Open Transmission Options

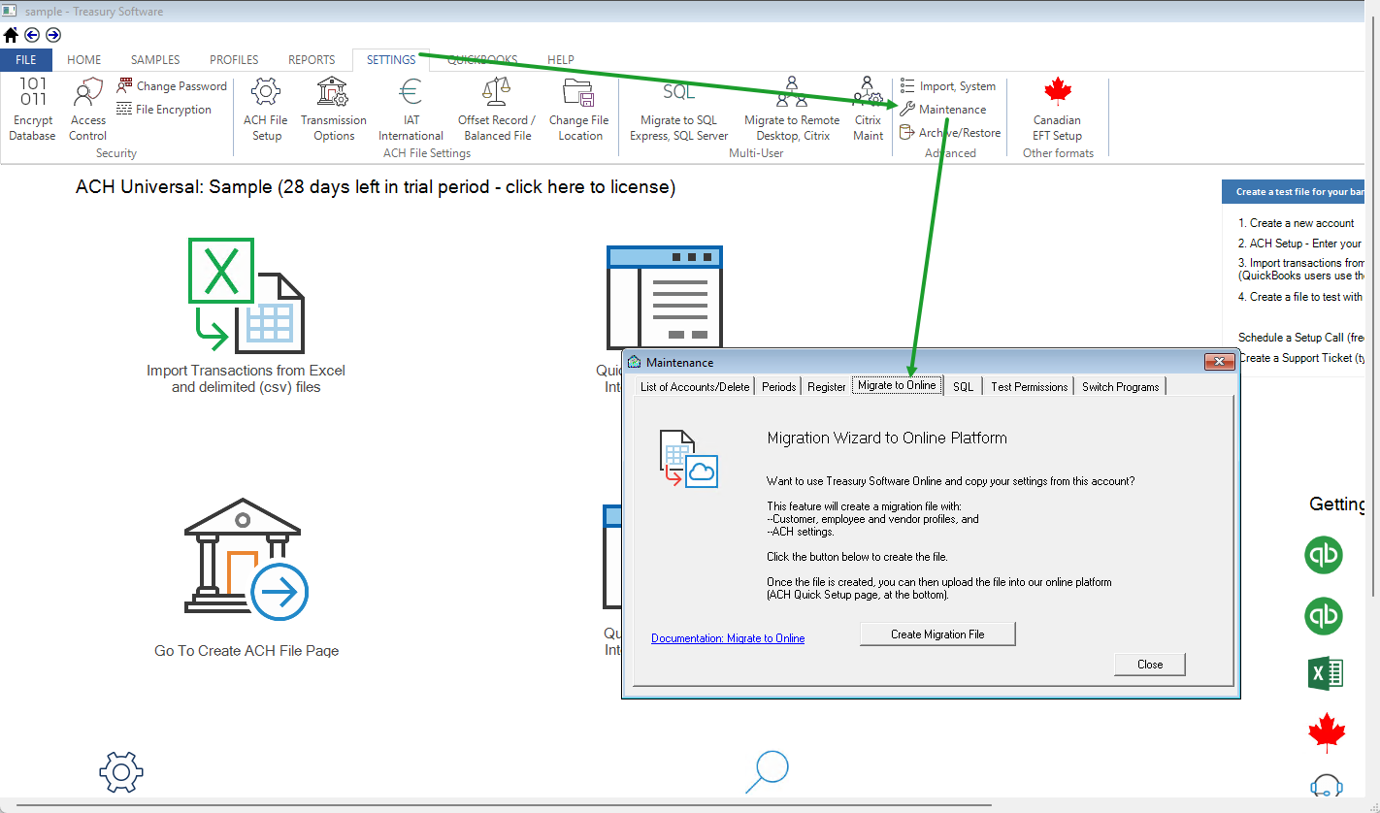(x=333, y=109)
